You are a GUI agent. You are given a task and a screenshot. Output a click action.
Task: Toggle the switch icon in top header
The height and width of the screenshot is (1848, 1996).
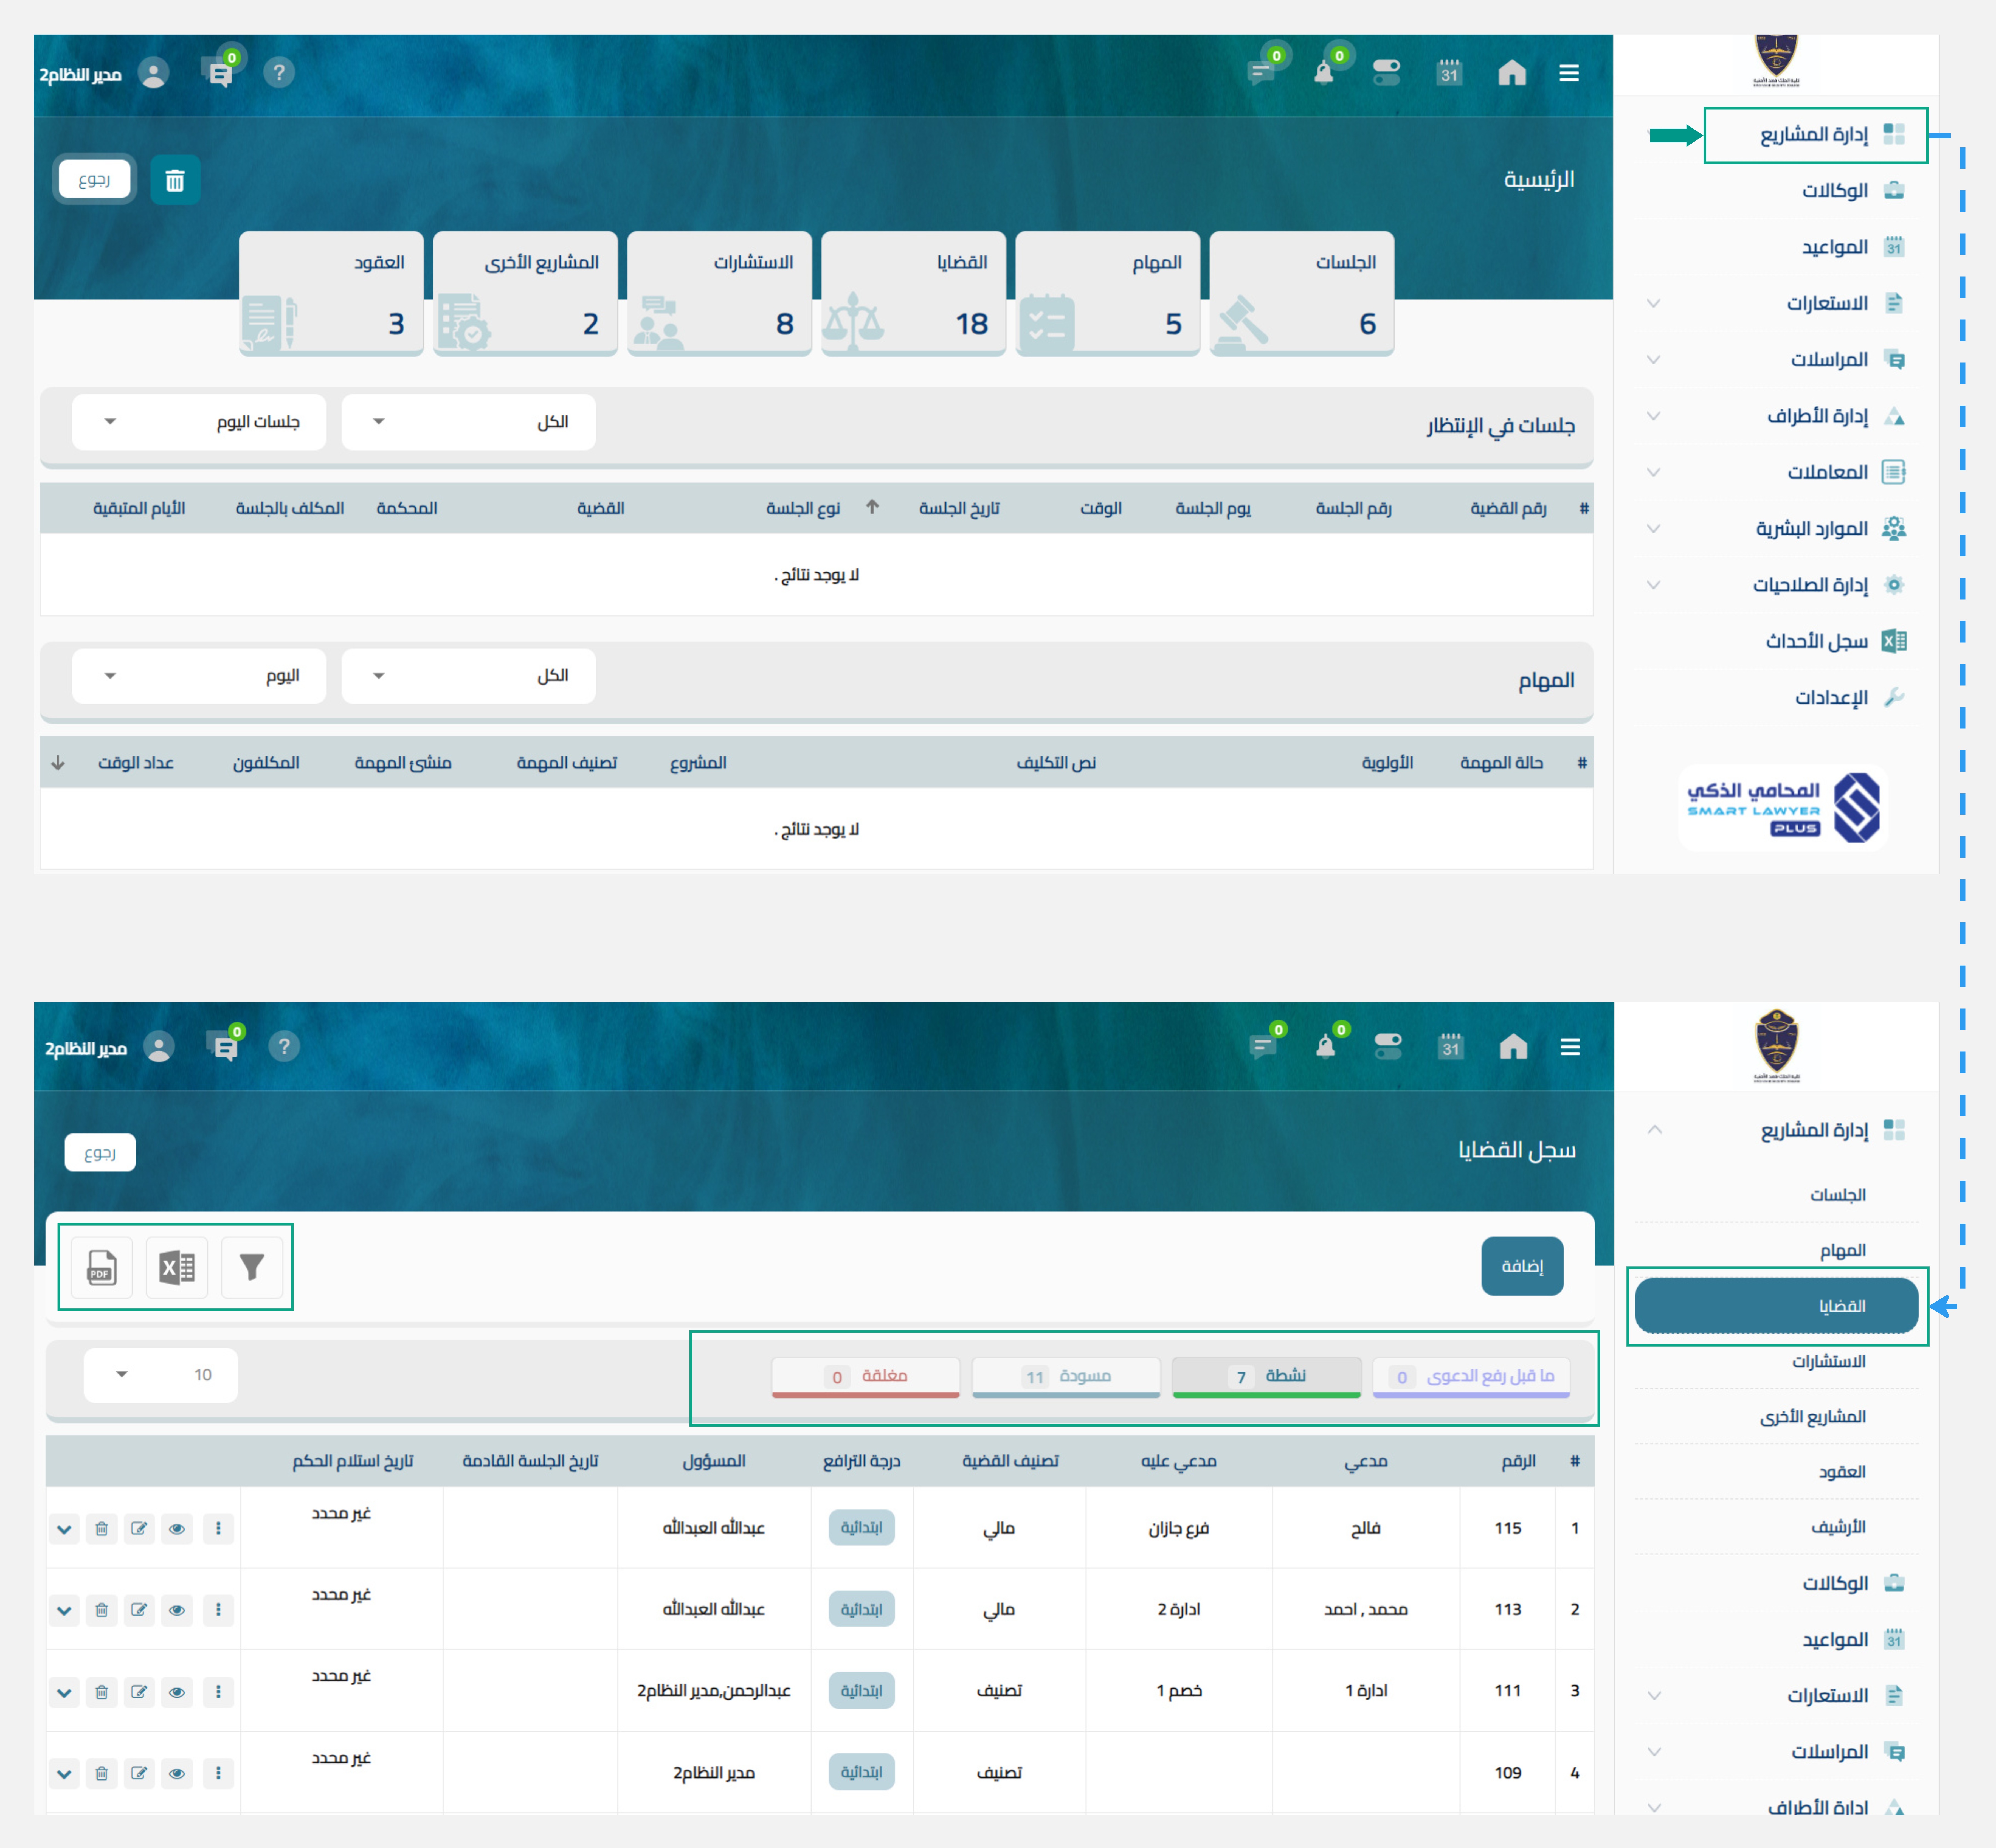click(1386, 72)
